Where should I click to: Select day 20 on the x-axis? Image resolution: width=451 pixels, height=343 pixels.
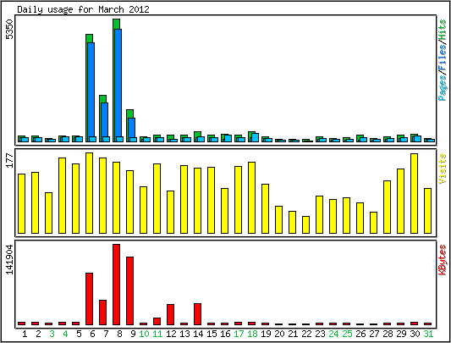coord(279,334)
